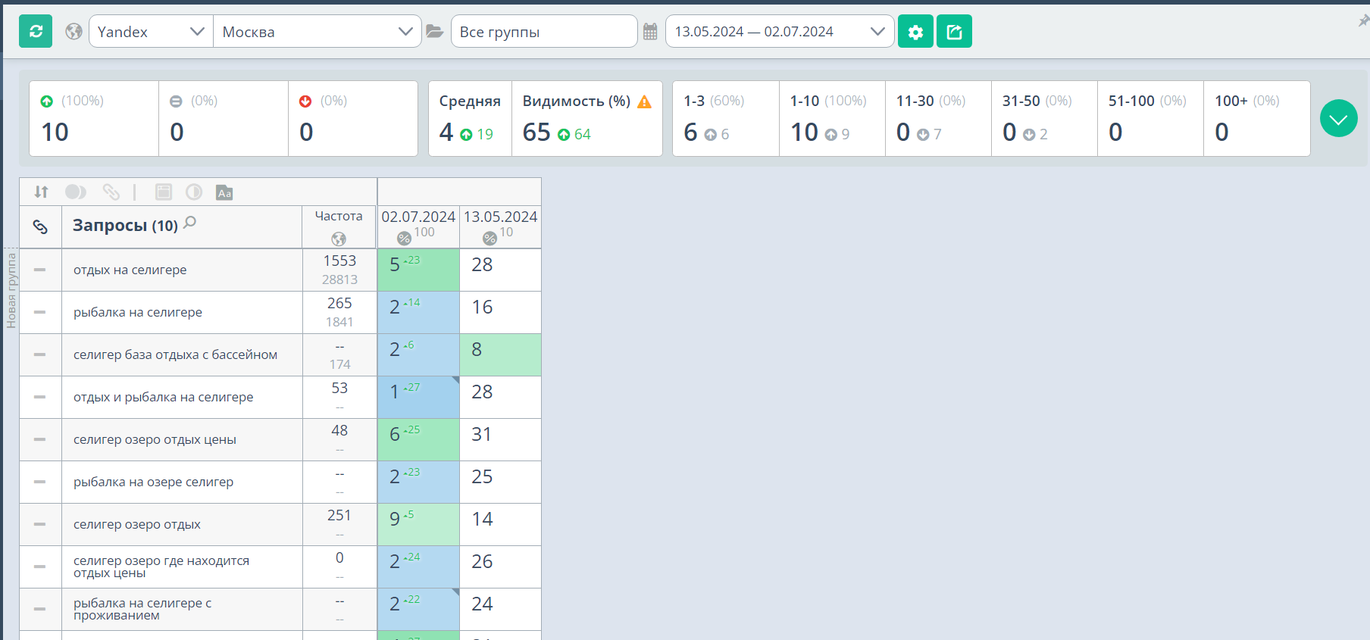1370x640 pixels.
Task: Open settings with the green gear button
Action: coord(915,32)
